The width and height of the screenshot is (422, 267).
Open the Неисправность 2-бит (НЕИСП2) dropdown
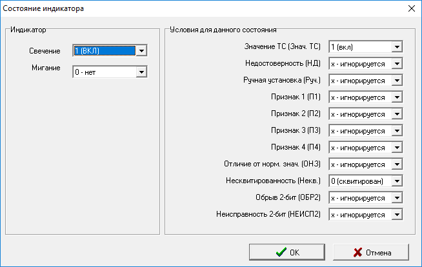coord(397,215)
